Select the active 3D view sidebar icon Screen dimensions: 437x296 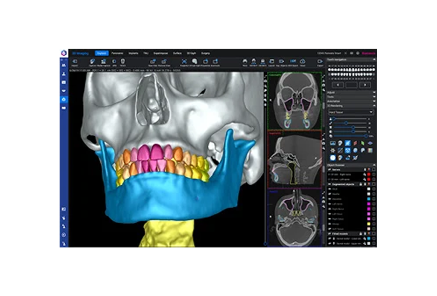coord(64,99)
